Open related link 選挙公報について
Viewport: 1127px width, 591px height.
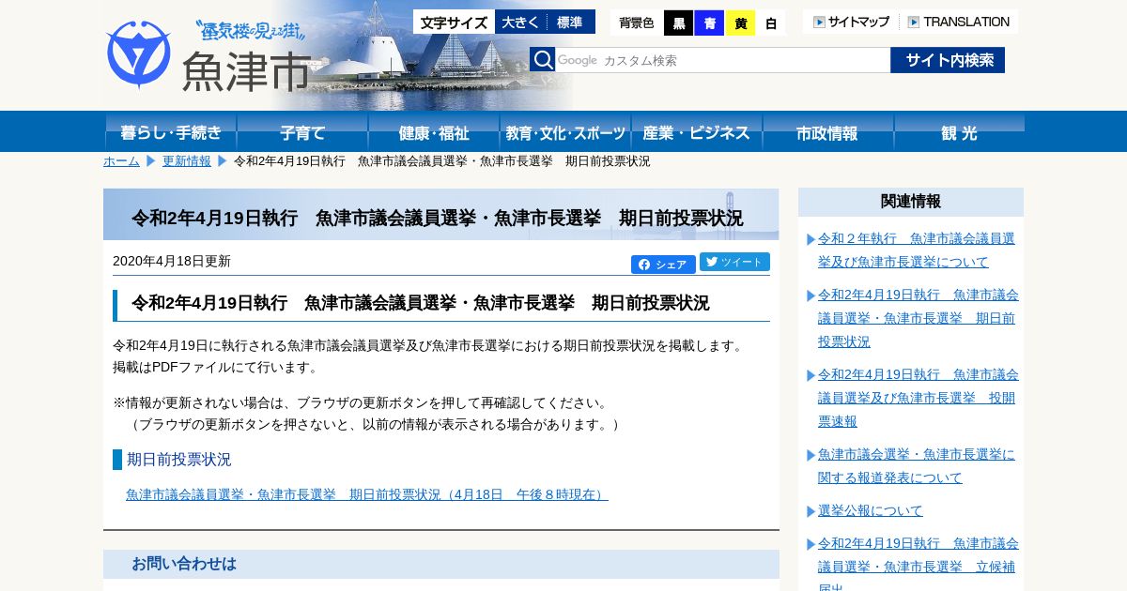tap(871, 510)
